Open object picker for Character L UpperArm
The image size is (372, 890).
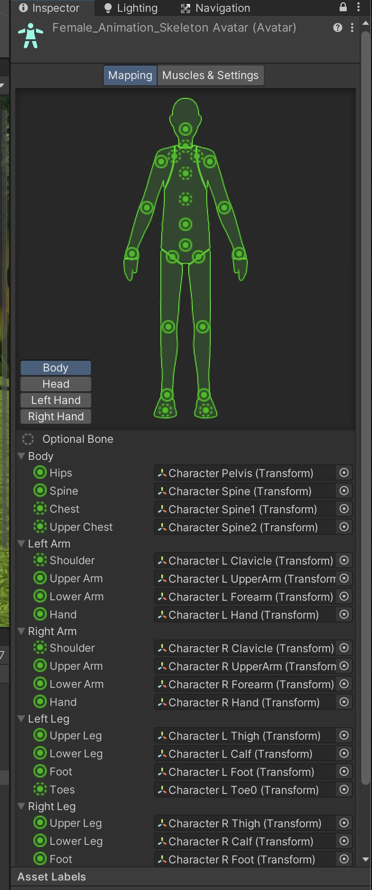point(344,579)
